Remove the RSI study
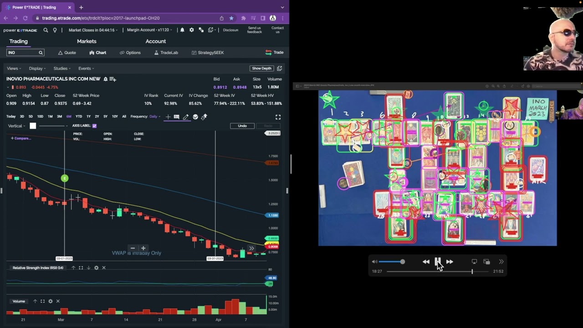This screenshot has width=583, height=328. click(104, 268)
